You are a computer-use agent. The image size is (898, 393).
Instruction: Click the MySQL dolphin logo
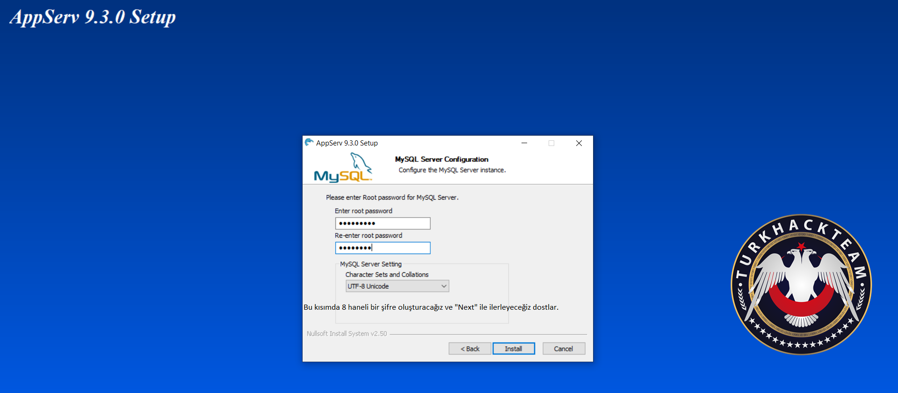click(343, 167)
